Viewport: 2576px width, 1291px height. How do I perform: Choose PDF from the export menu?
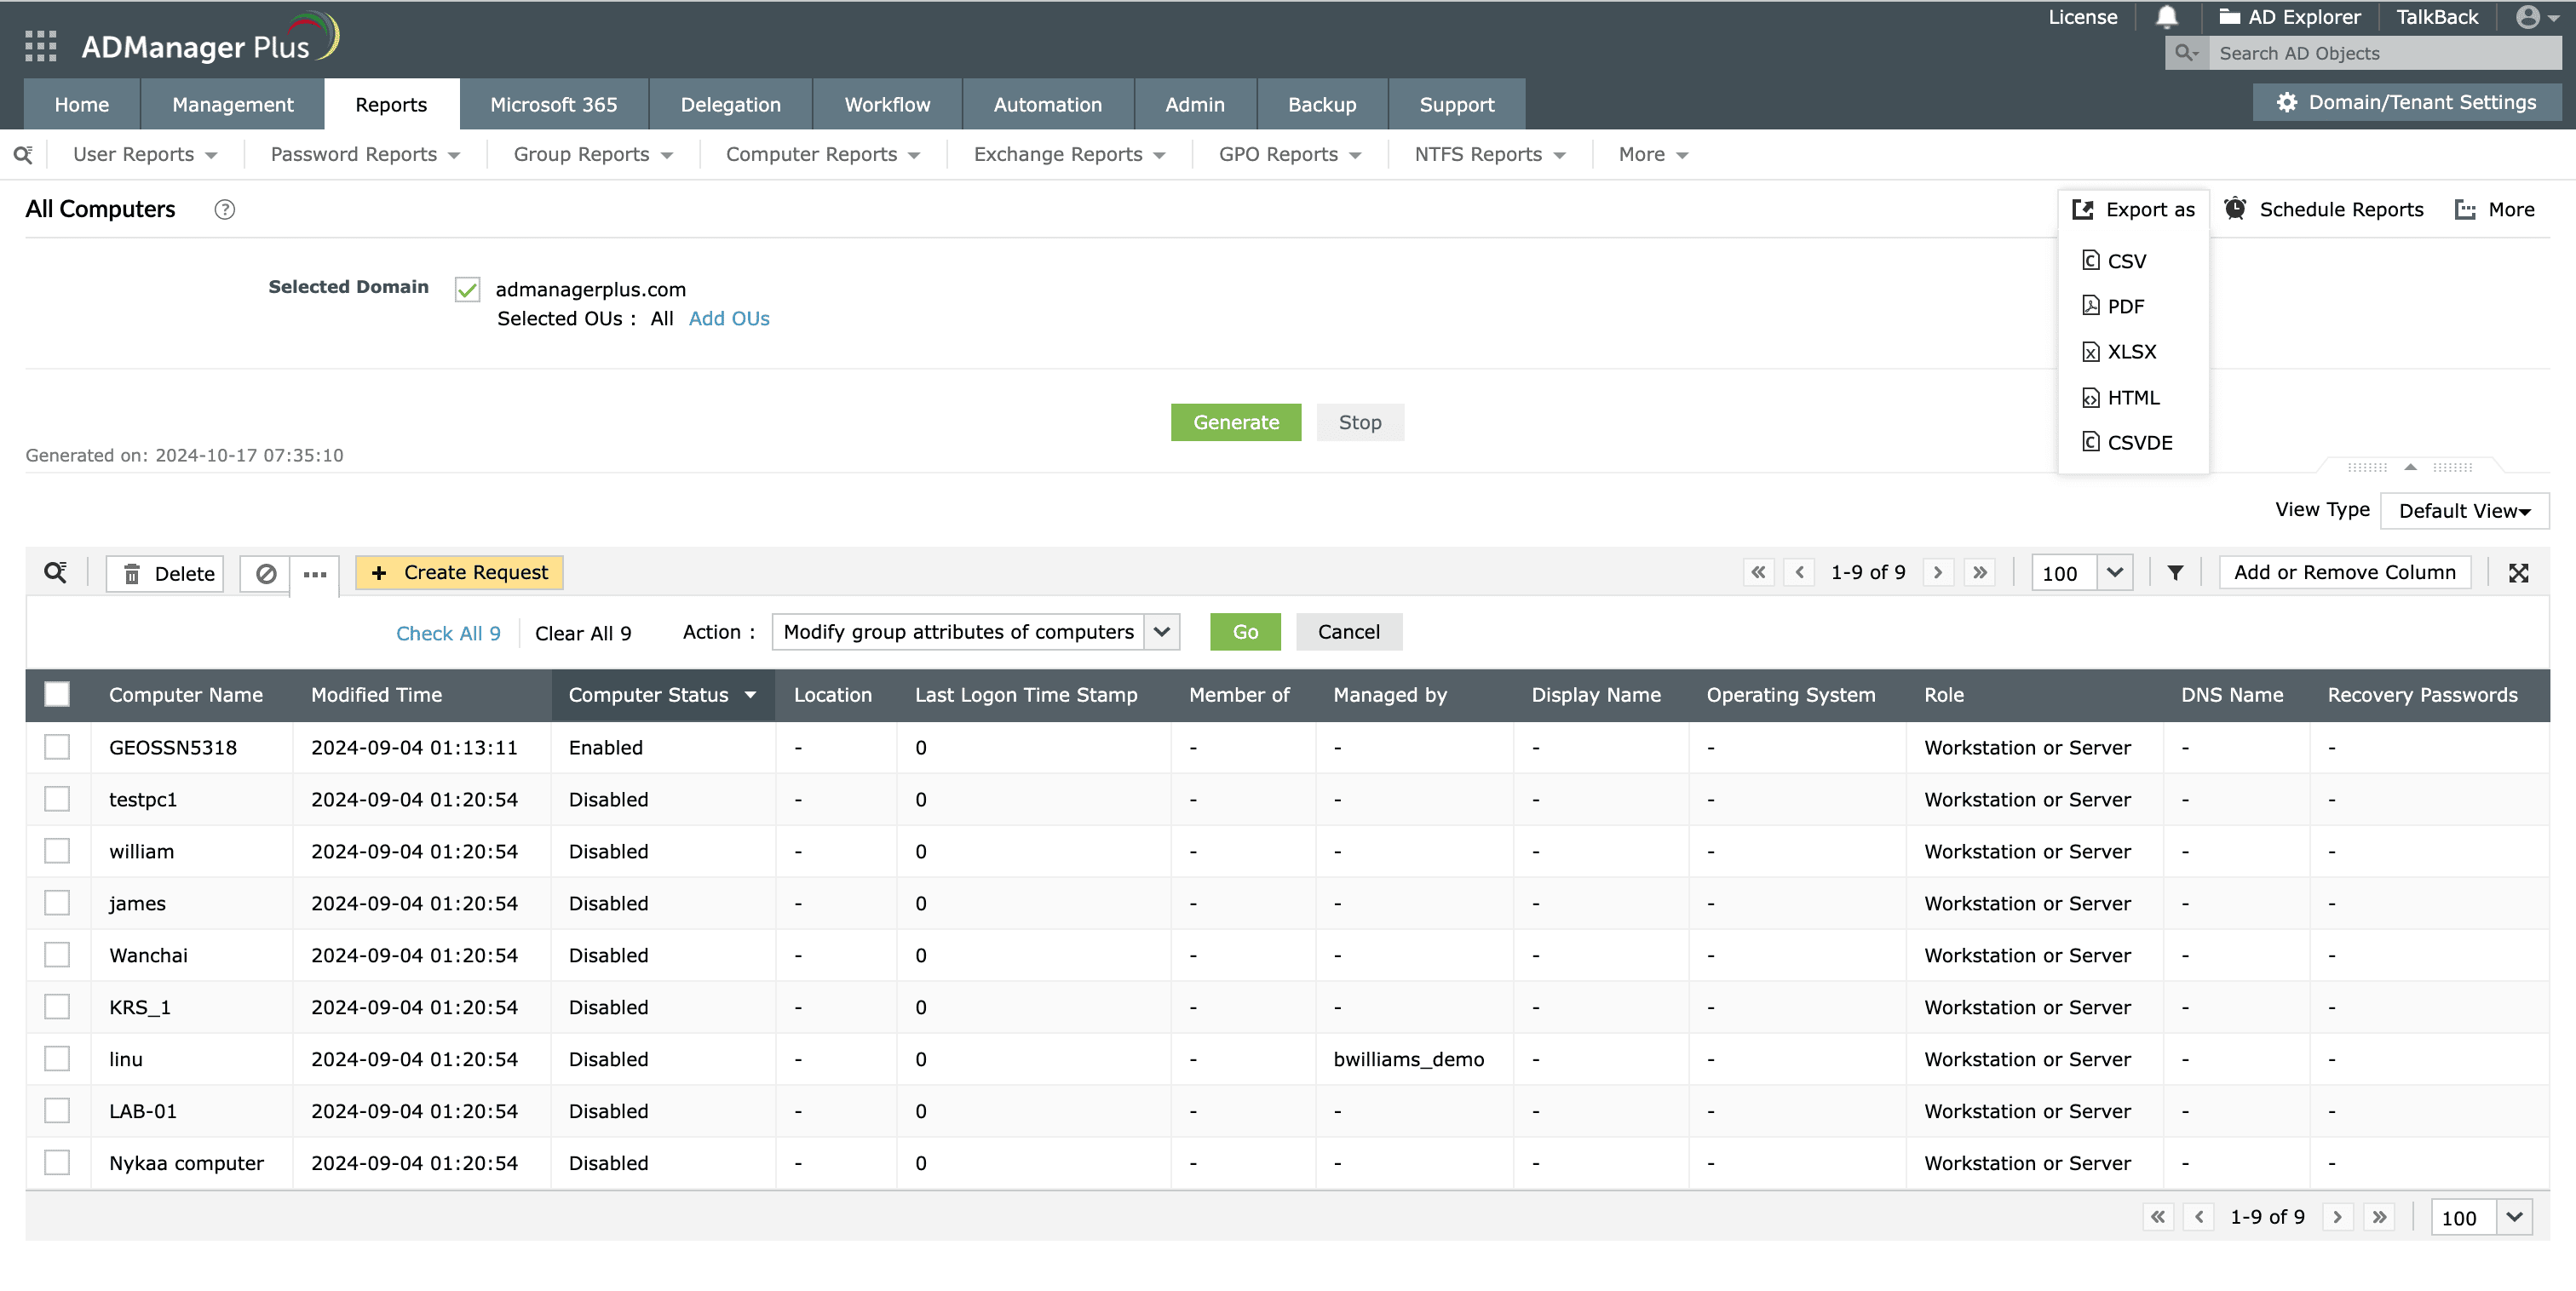[x=2125, y=306]
